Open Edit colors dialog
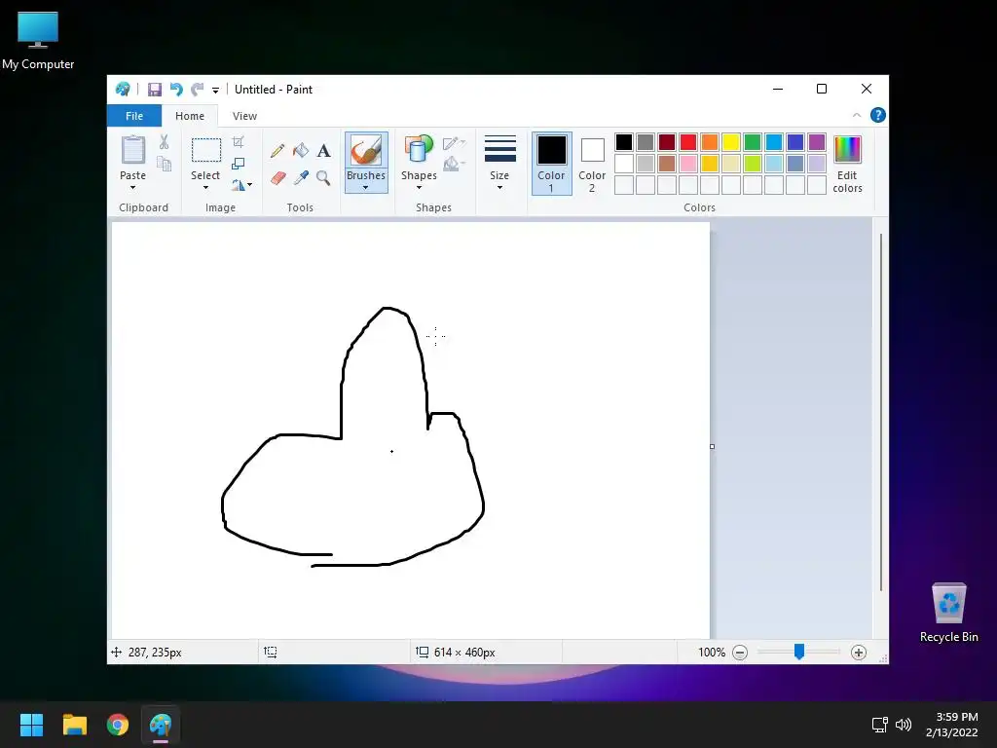 tap(848, 164)
